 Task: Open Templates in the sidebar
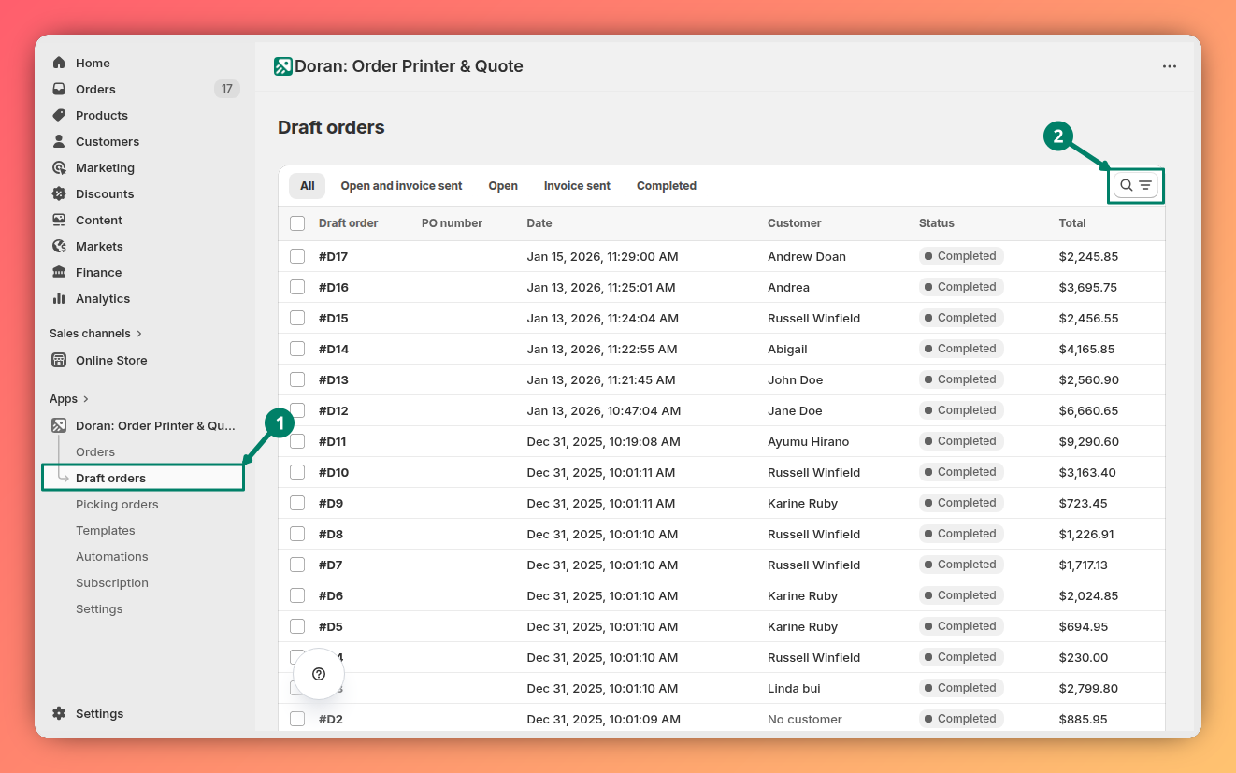(x=106, y=530)
